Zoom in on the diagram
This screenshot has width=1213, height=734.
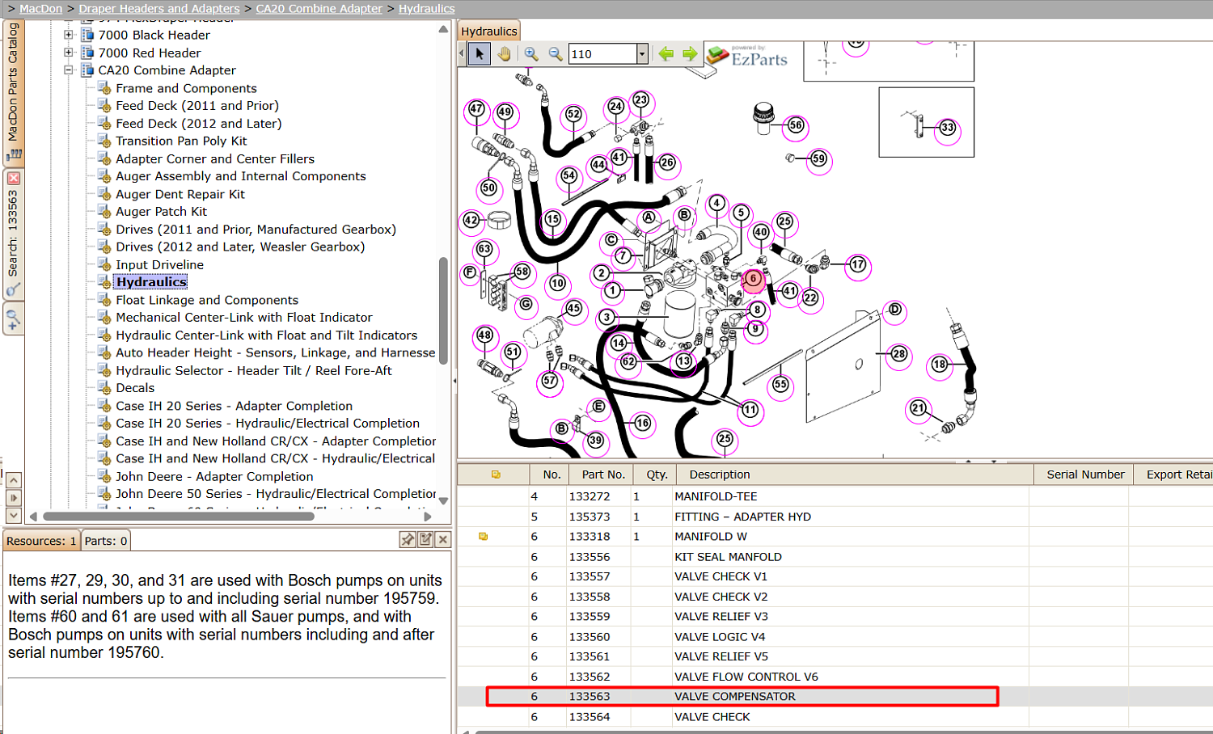pyautogui.click(x=531, y=54)
